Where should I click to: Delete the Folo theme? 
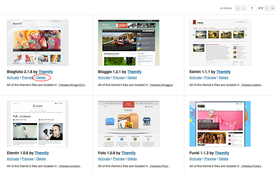[x=132, y=159]
